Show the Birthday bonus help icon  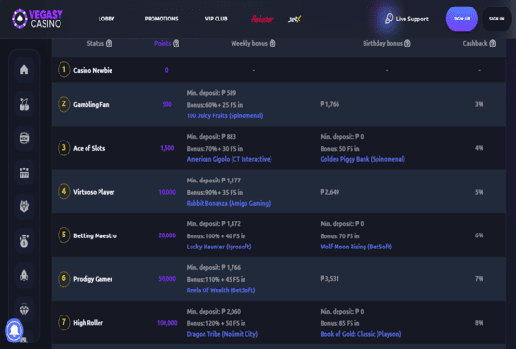click(407, 44)
